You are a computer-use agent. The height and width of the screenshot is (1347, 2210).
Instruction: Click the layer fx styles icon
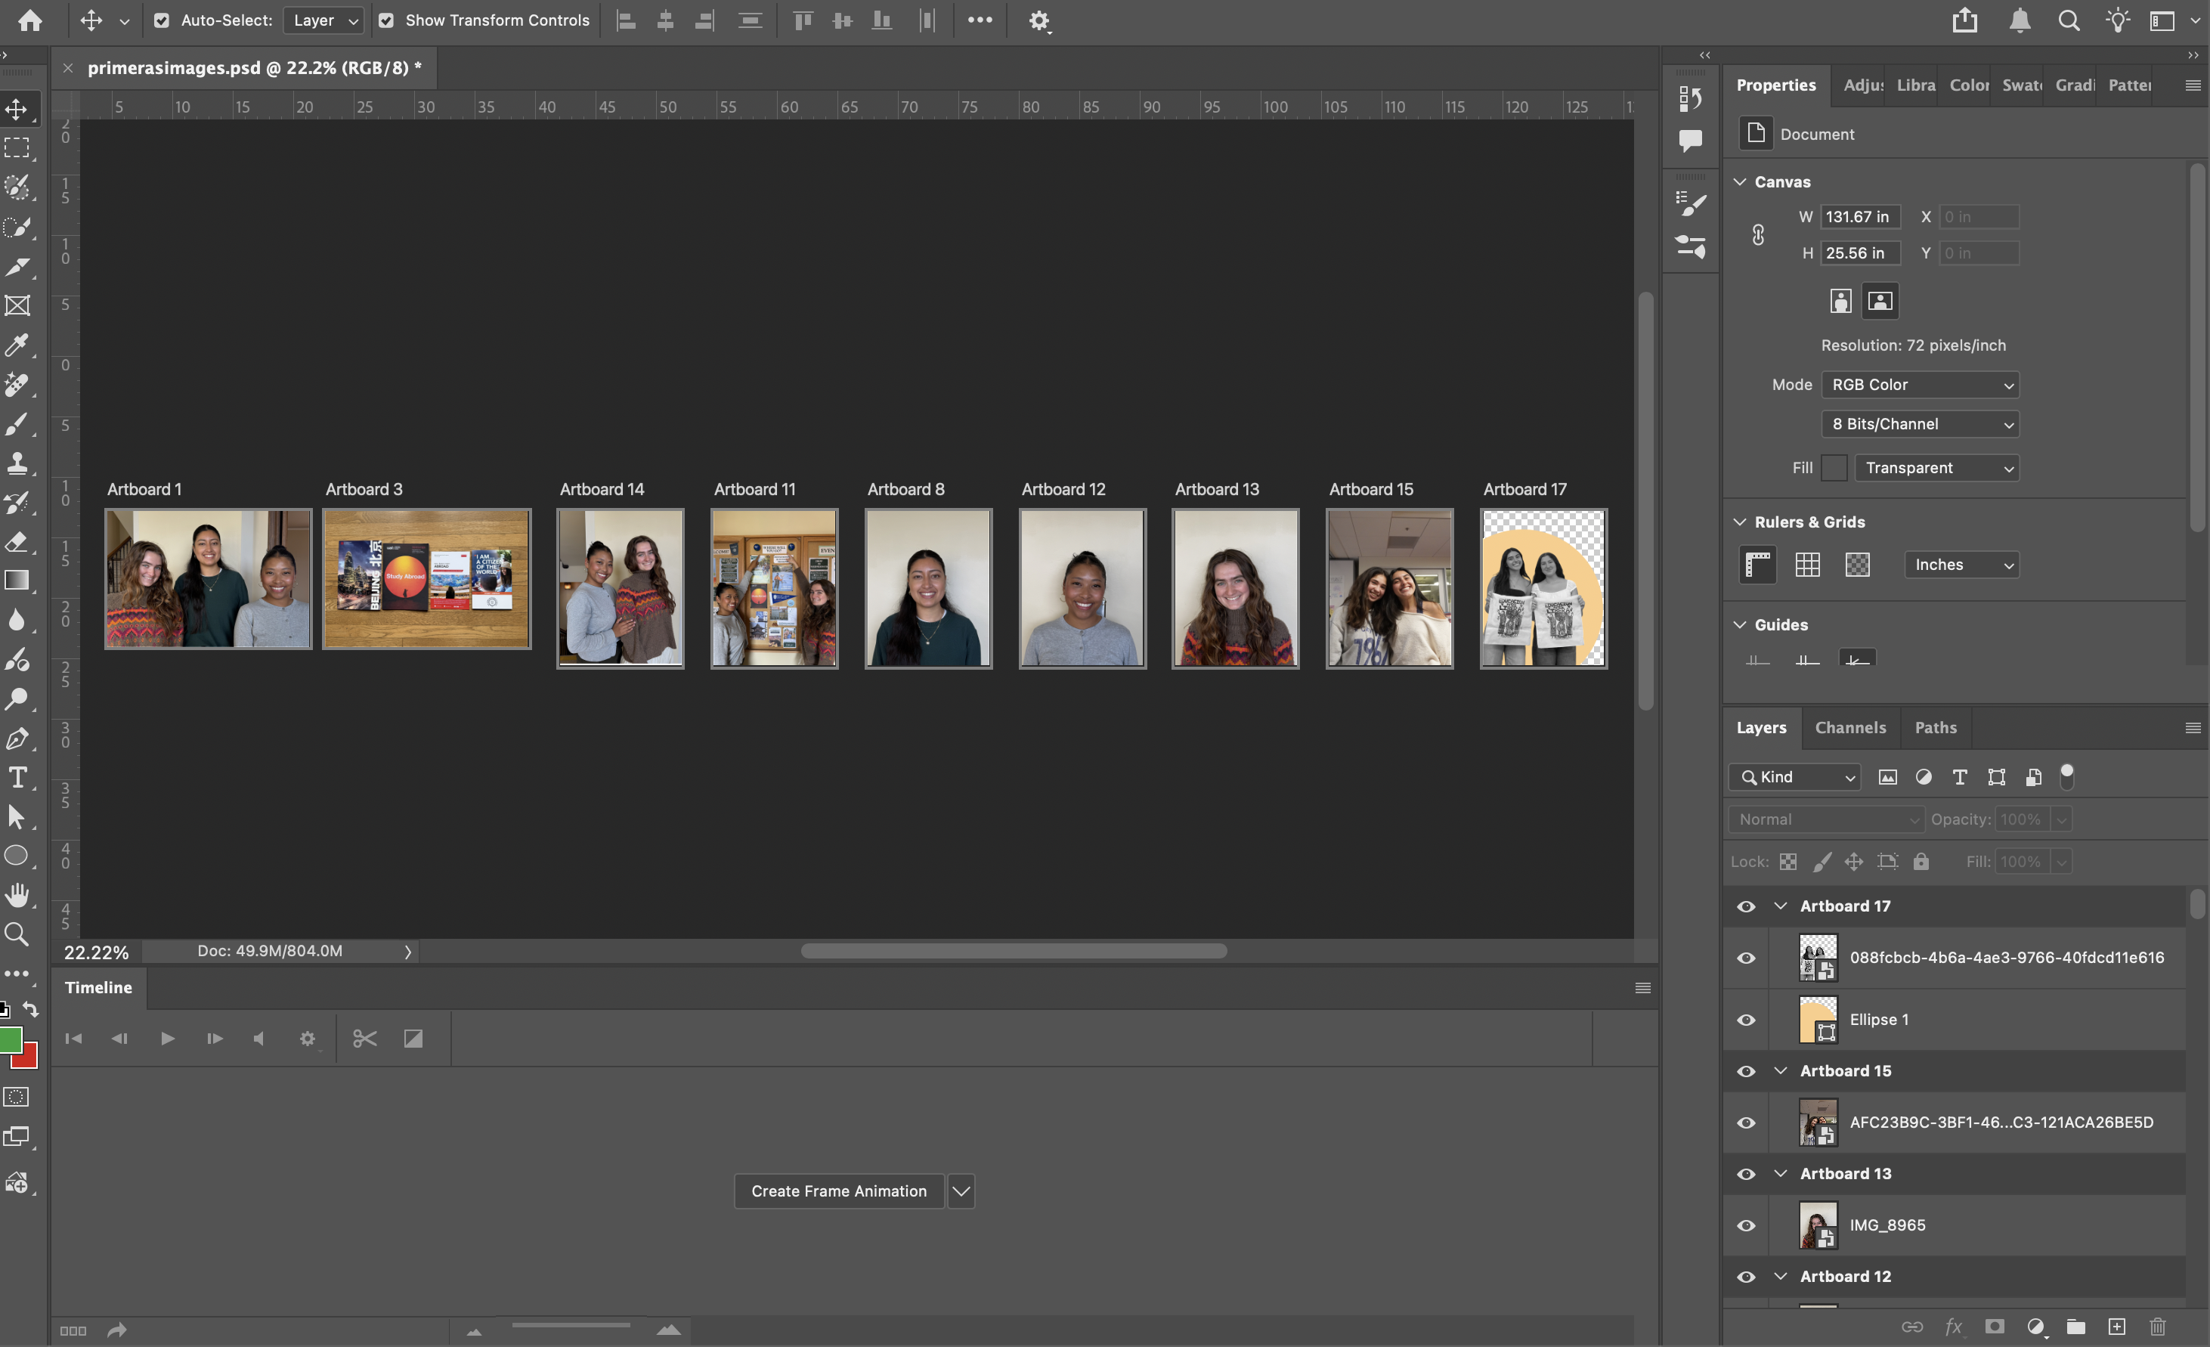[1954, 1327]
